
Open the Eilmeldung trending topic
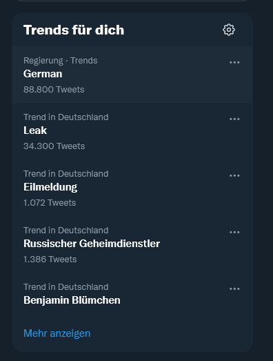pos(50,187)
